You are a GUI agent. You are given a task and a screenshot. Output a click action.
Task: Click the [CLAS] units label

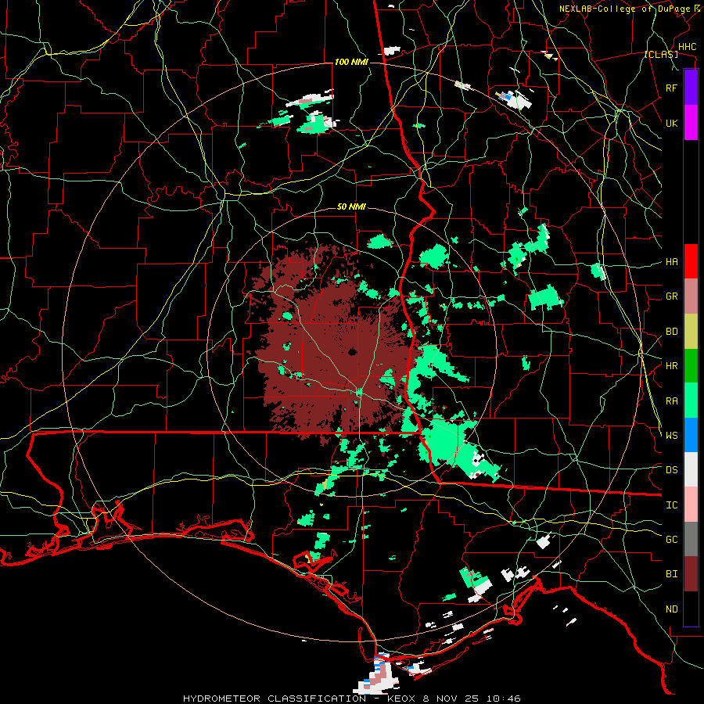[x=661, y=55]
